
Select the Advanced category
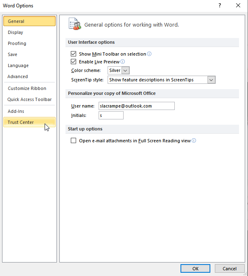click(x=29, y=76)
